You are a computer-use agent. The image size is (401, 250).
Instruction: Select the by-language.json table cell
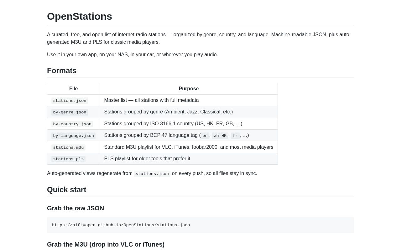(73, 135)
